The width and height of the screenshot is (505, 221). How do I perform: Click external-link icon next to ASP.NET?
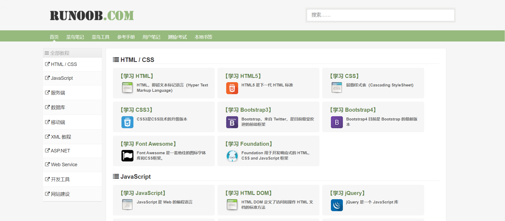pos(47,151)
